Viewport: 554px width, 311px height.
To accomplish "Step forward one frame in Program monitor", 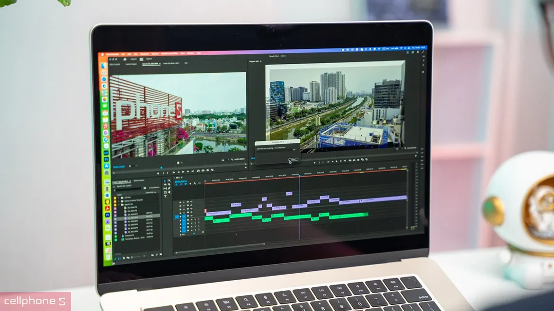I will pos(341,161).
